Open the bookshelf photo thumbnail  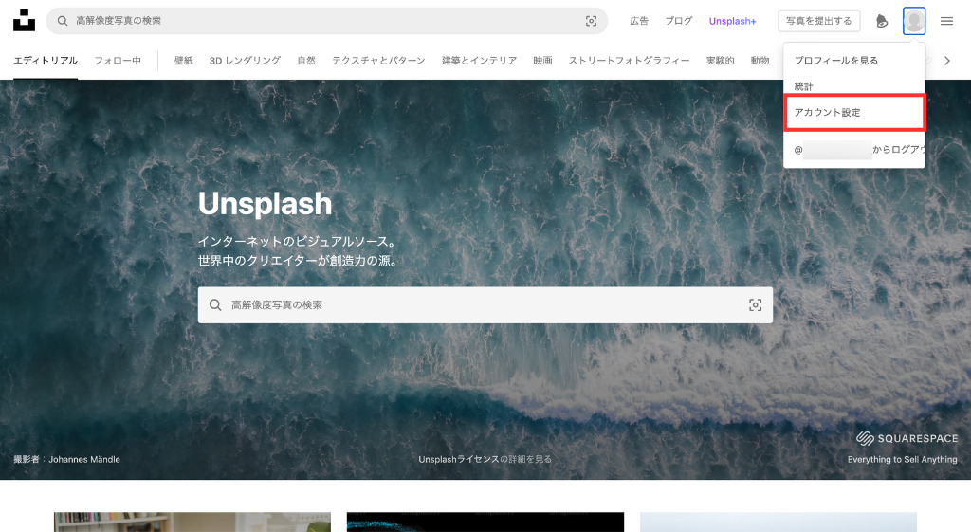pos(192,523)
